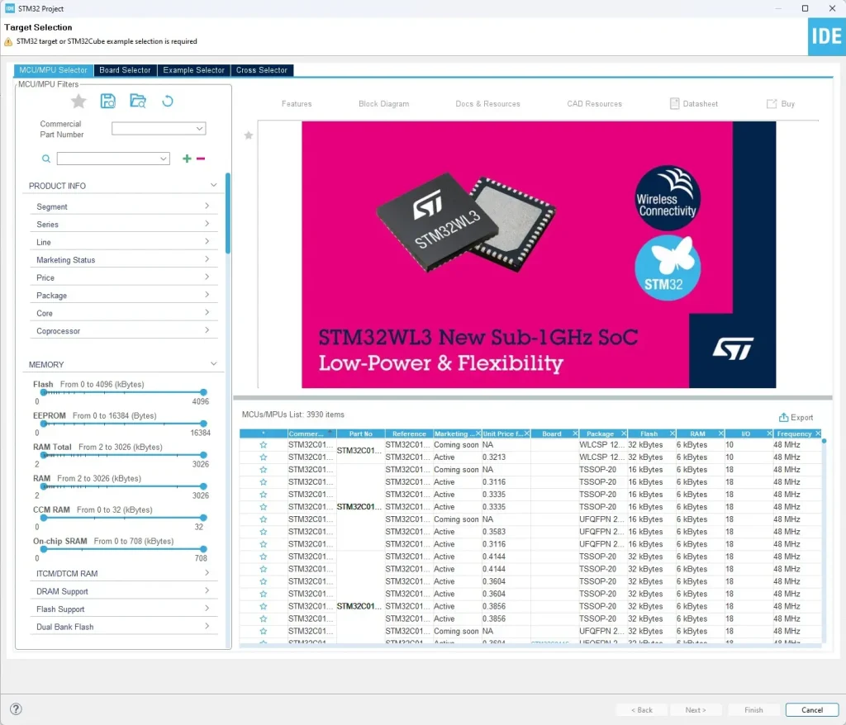The height and width of the screenshot is (725, 846).
Task: Click the green plus icon
Action: pos(187,159)
